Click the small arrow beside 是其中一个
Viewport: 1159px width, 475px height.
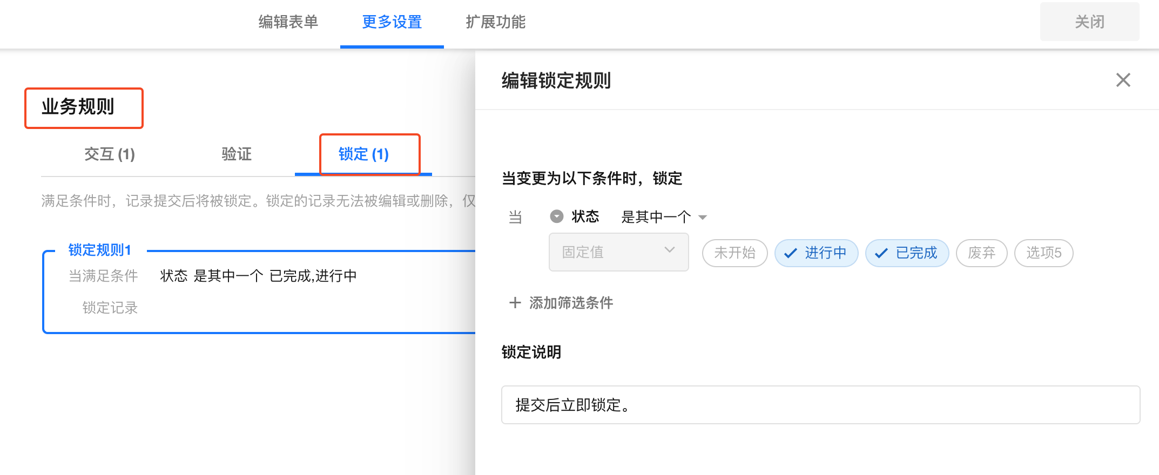pos(703,218)
